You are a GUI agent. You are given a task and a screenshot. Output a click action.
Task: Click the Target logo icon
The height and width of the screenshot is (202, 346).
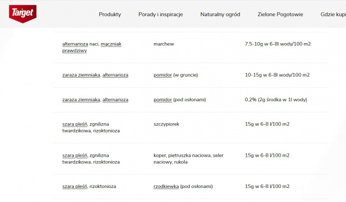23,14
